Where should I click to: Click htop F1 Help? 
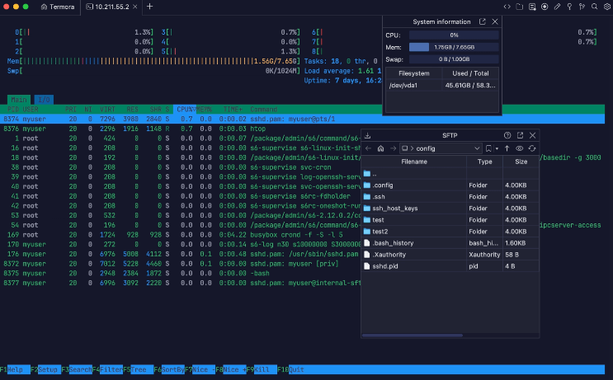(x=15, y=369)
